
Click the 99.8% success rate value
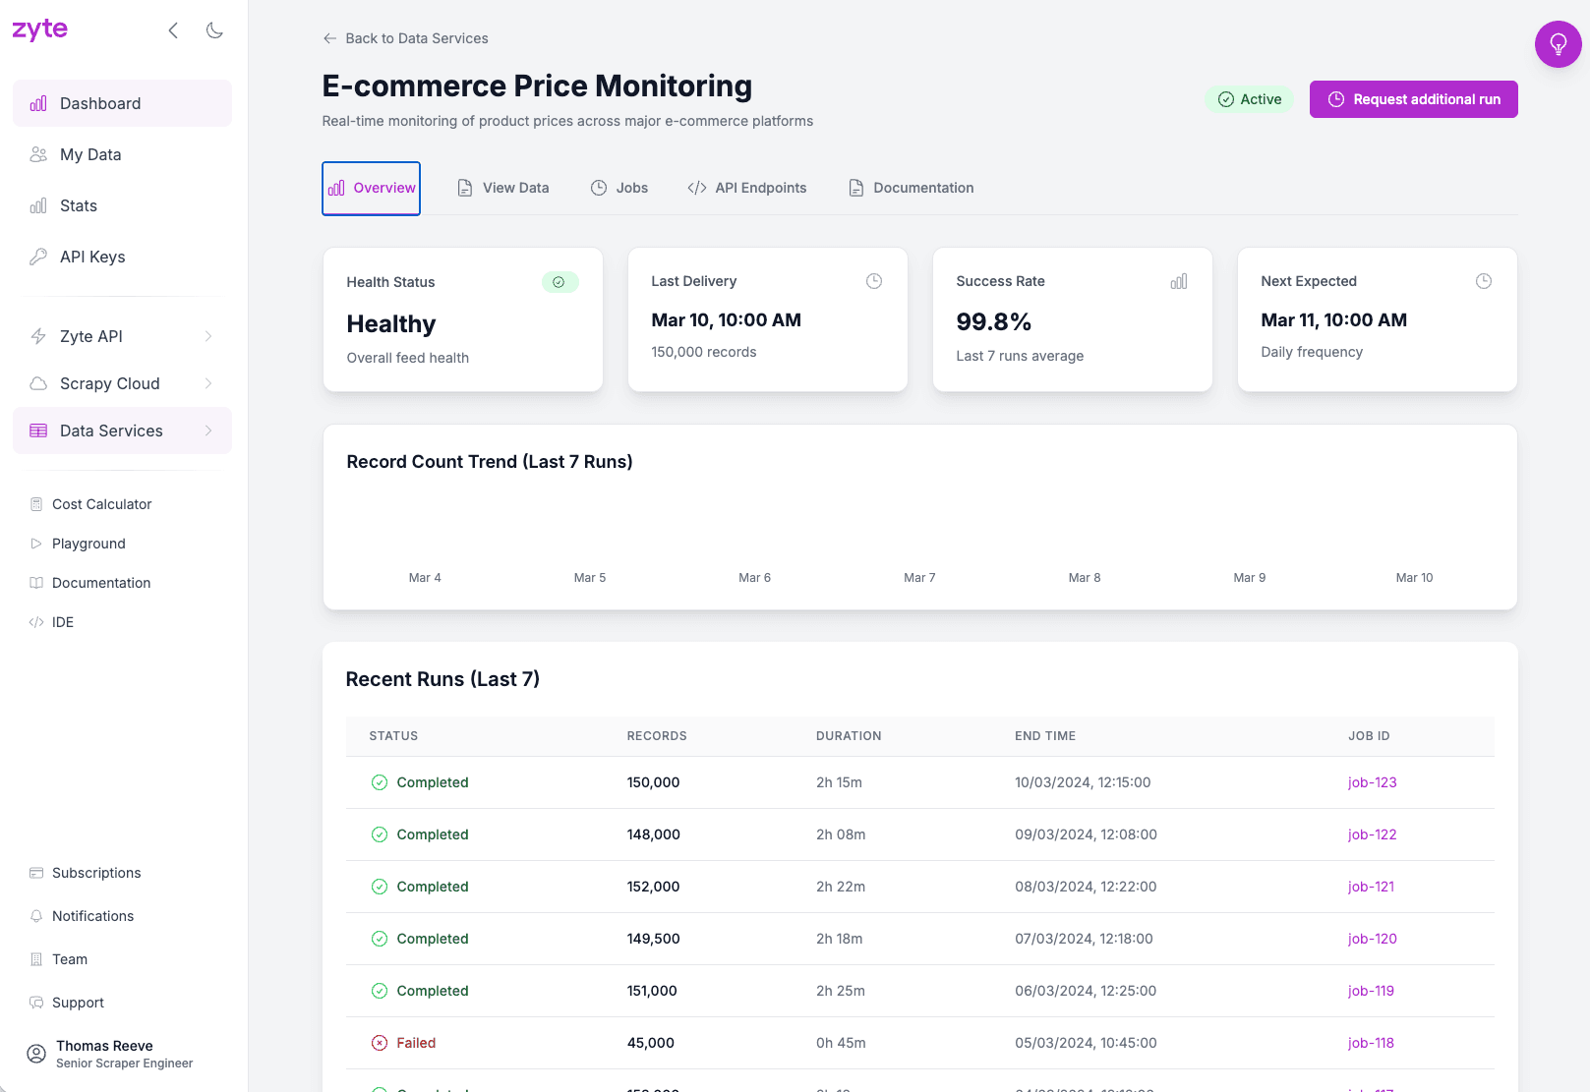click(993, 322)
